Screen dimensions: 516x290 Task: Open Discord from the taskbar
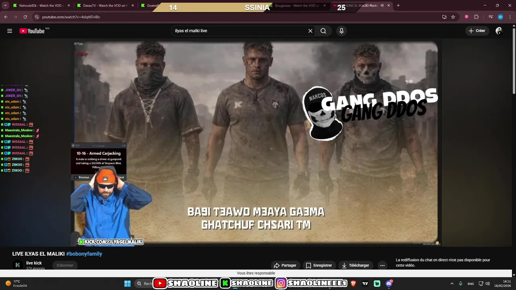point(389,284)
